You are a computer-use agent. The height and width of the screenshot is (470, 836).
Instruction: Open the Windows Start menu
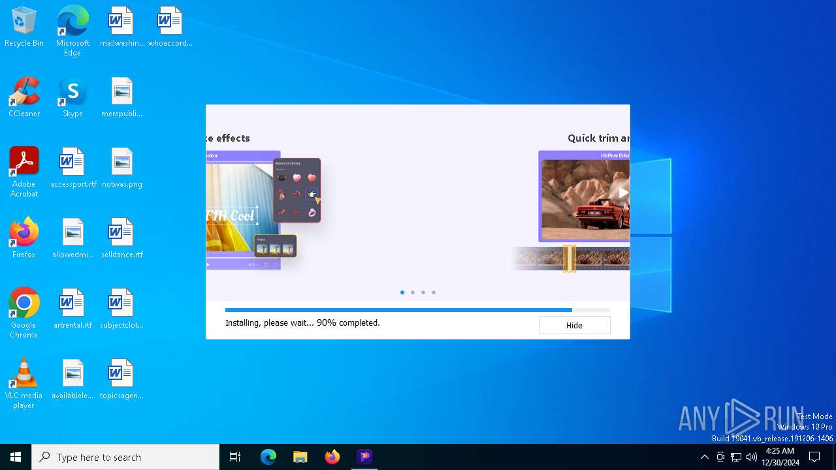pos(16,457)
